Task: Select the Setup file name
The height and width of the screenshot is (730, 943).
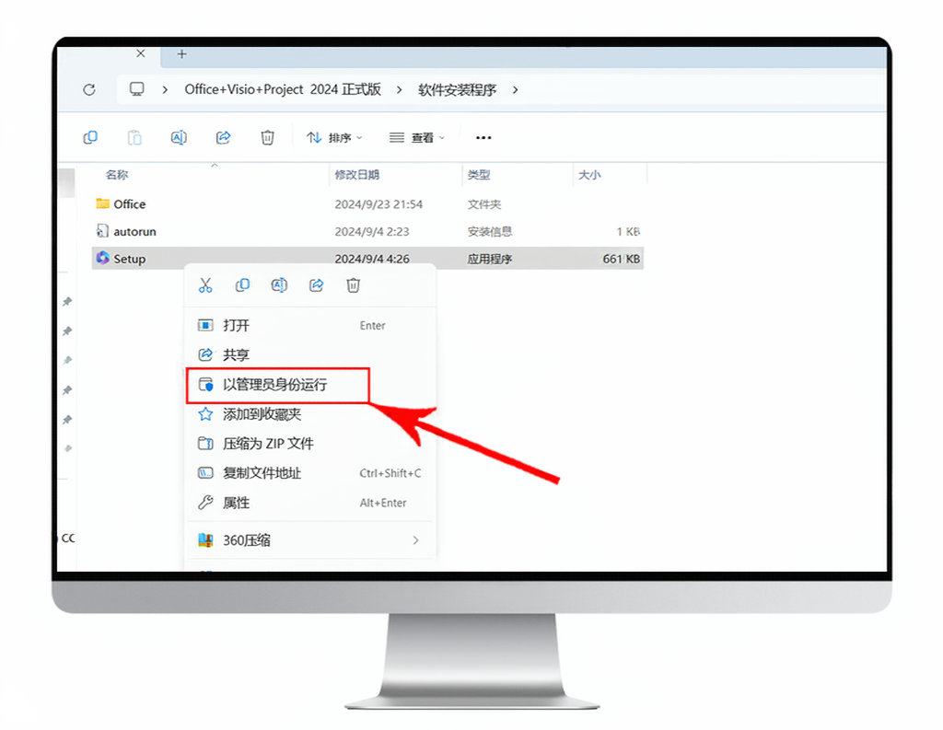Action: point(129,259)
